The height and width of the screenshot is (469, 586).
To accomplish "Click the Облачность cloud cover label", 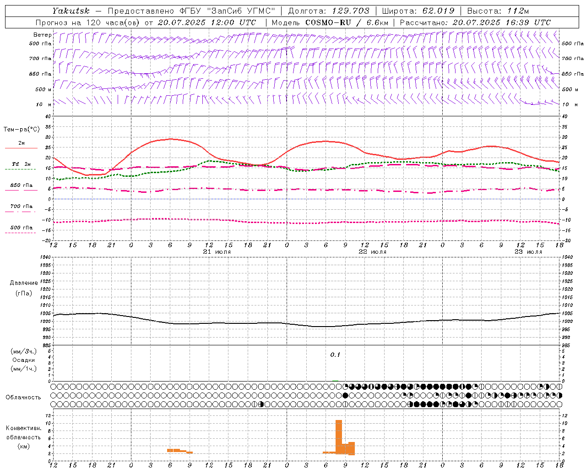I will (23, 397).
